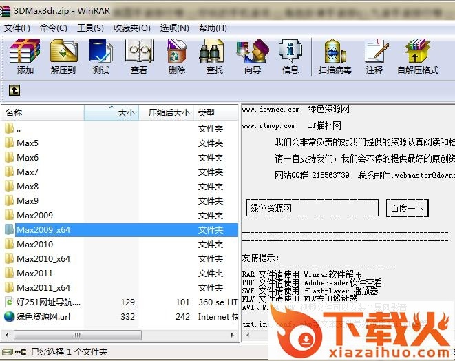Select the Max2011 folder
This screenshot has width=455, height=361.
[x=119, y=273]
